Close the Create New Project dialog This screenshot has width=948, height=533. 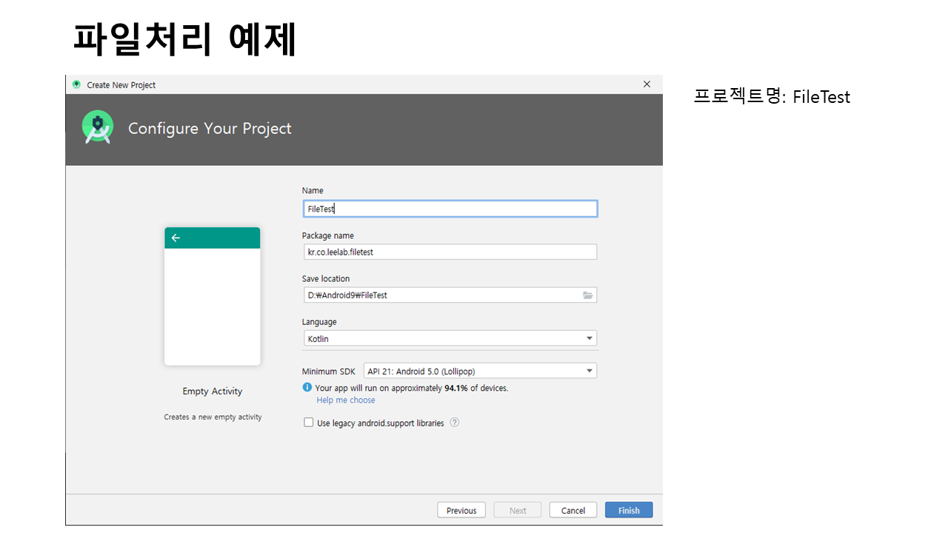647,84
